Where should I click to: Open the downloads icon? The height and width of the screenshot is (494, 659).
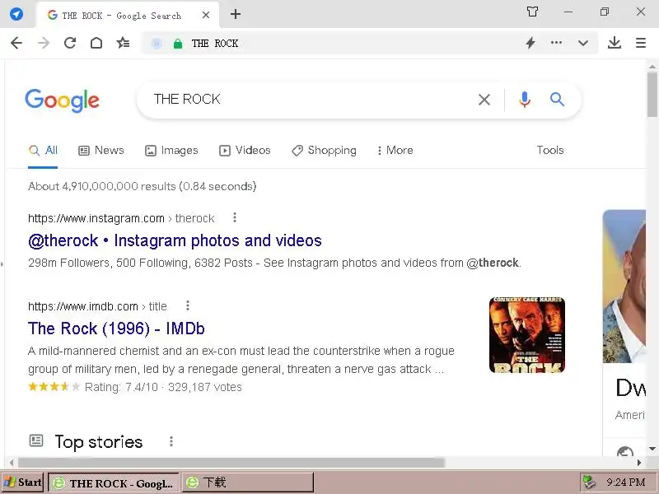pos(615,43)
